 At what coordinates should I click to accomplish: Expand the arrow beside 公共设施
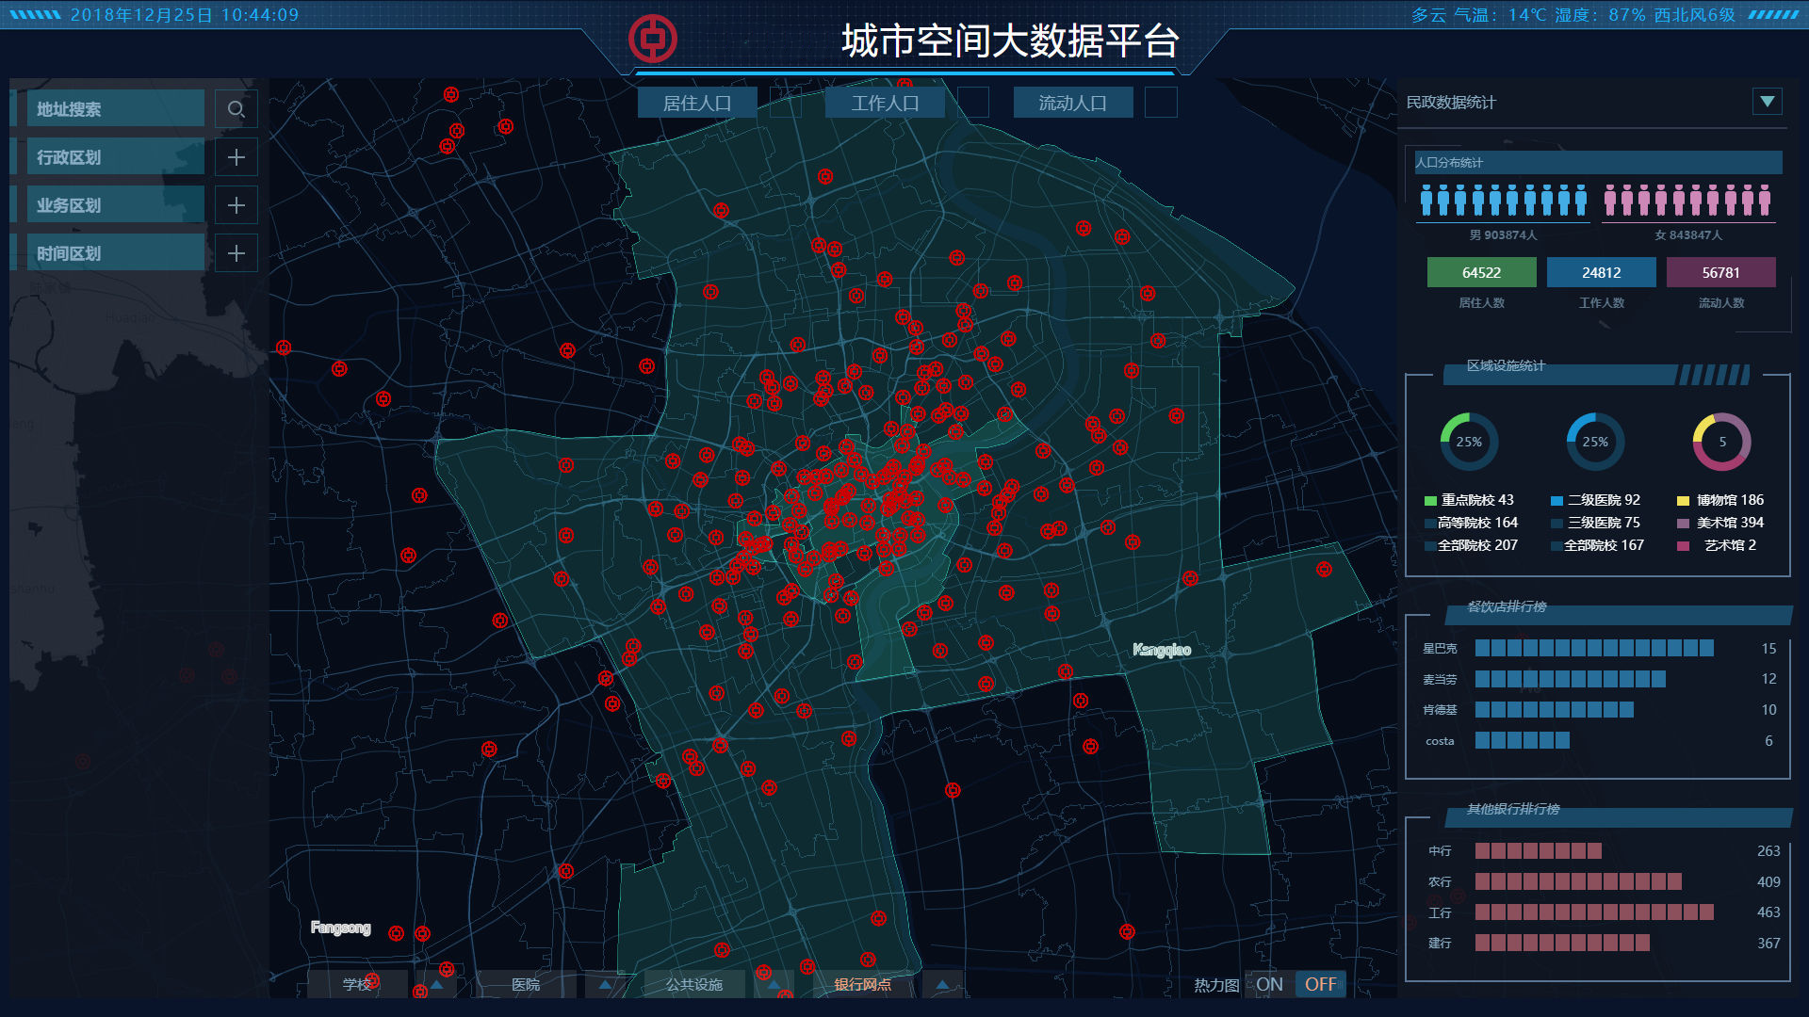[774, 984]
